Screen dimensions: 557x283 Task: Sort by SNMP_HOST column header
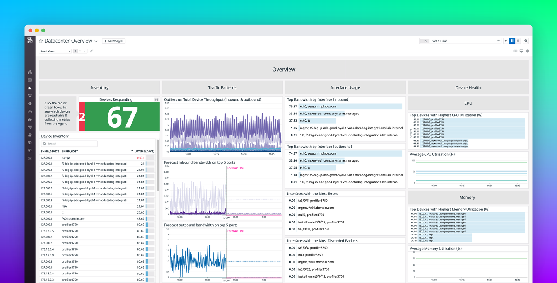pos(70,151)
